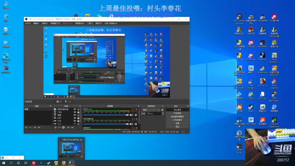Image resolution: width=295 pixels, height=166 pixels.
Task: Open OBS 设置 from Controls panel
Action: point(177,123)
